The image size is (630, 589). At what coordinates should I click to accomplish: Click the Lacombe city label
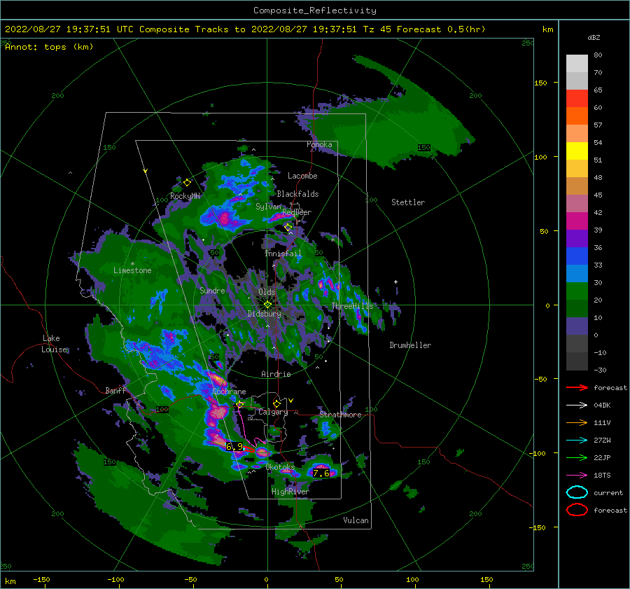tap(302, 176)
